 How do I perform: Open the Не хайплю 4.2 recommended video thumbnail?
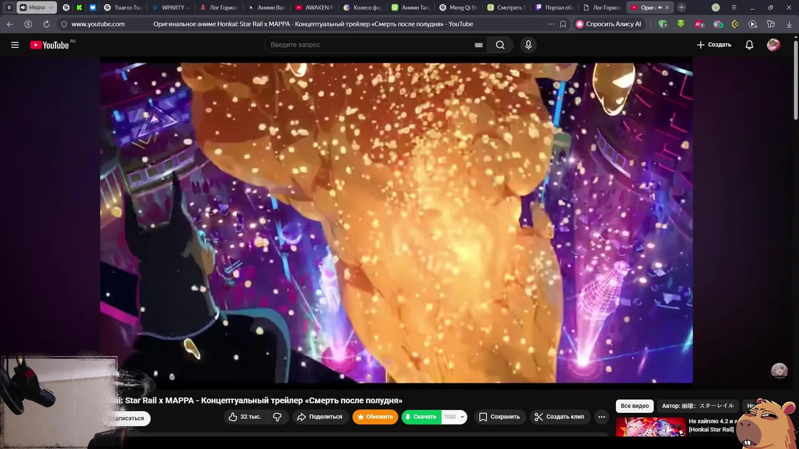point(650,427)
